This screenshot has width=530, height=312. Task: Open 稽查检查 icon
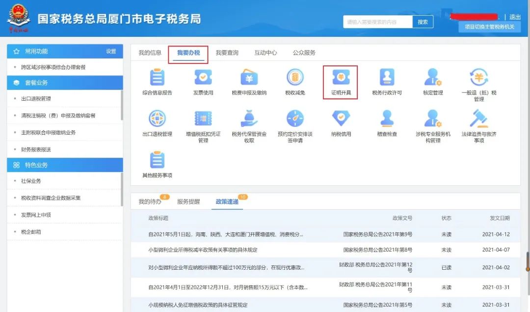coord(387,118)
